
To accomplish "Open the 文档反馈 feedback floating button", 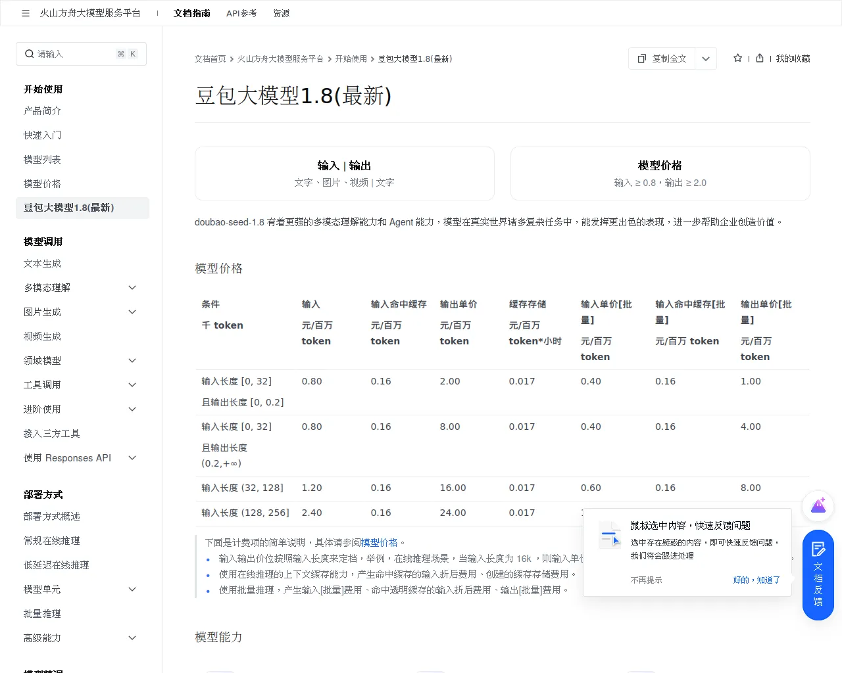I will pyautogui.click(x=818, y=575).
